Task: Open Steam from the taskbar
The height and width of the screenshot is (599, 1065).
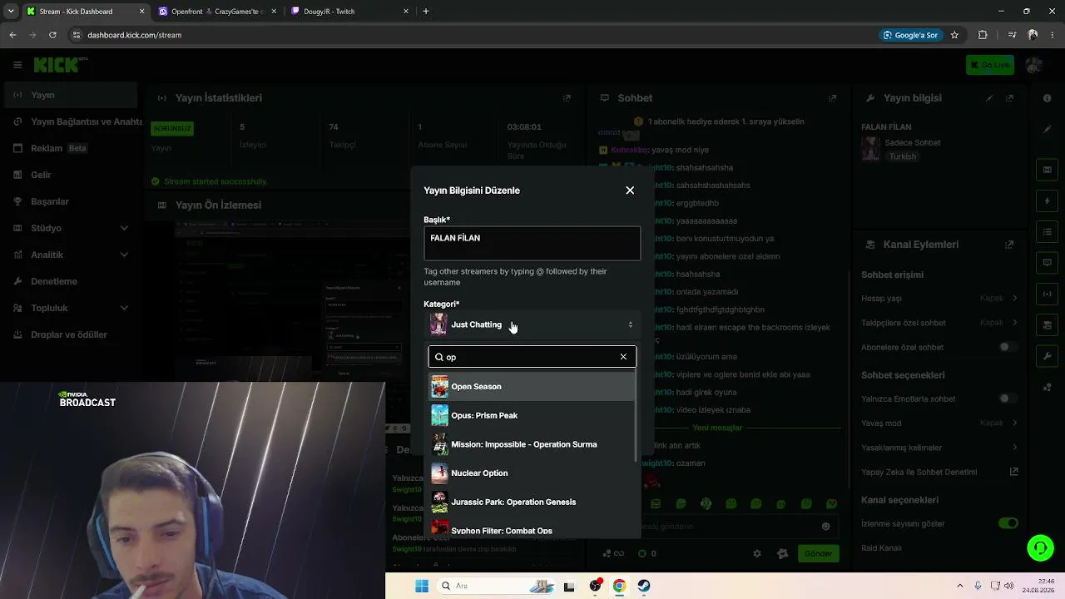Action: (x=644, y=586)
